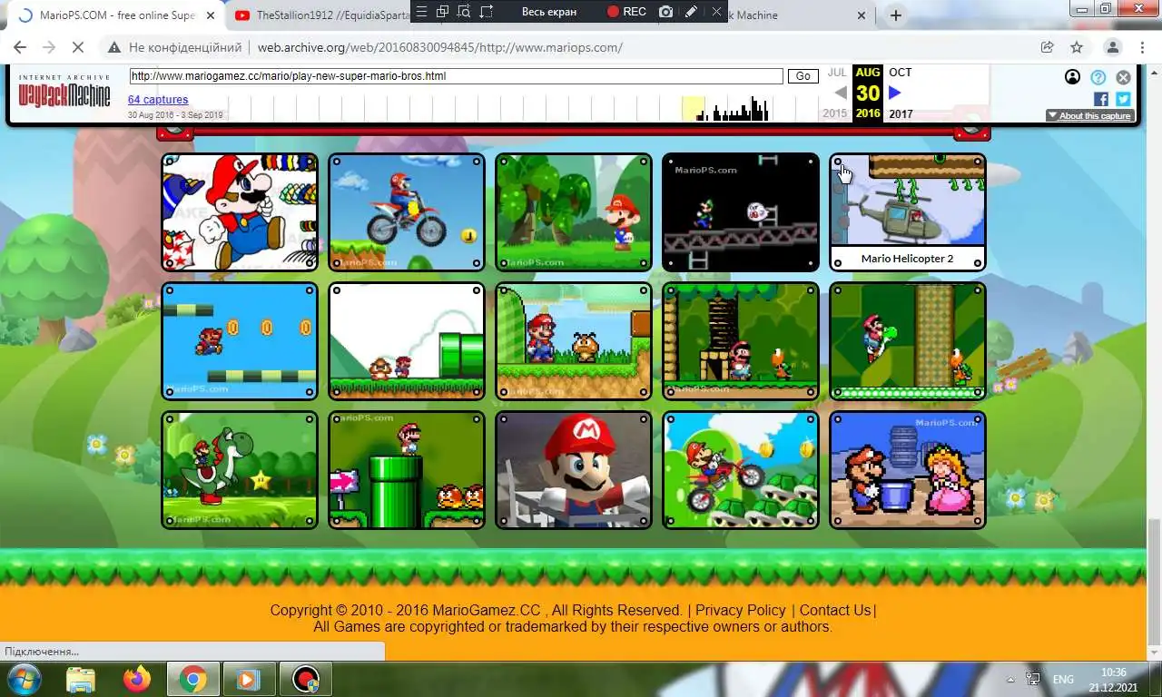Image resolution: width=1162 pixels, height=697 pixels.
Task: Bookmark this page with star icon
Action: 1077,47
